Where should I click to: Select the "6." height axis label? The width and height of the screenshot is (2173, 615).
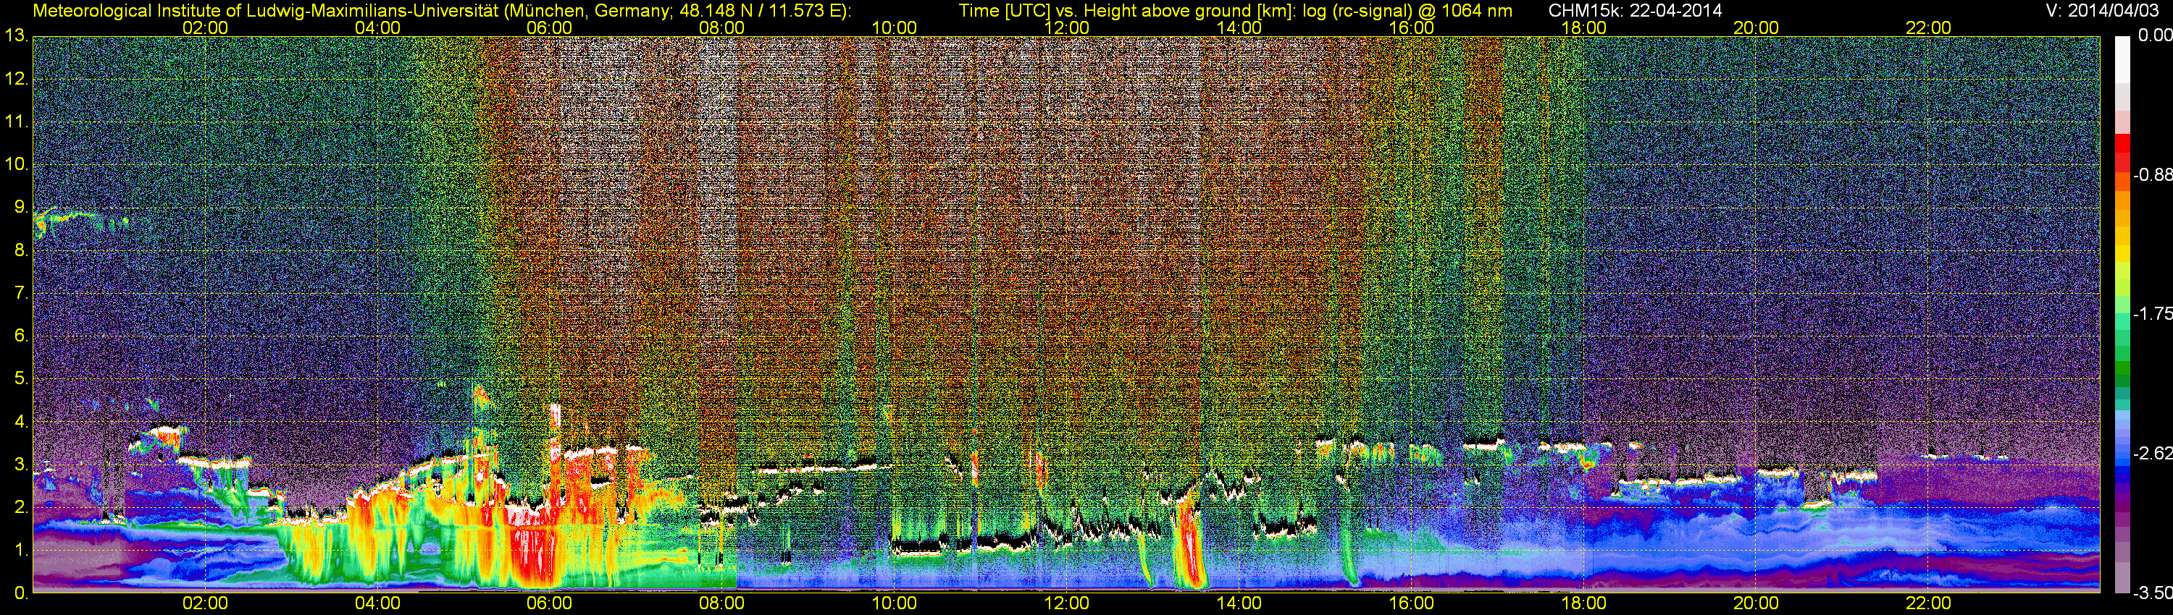[x=21, y=336]
